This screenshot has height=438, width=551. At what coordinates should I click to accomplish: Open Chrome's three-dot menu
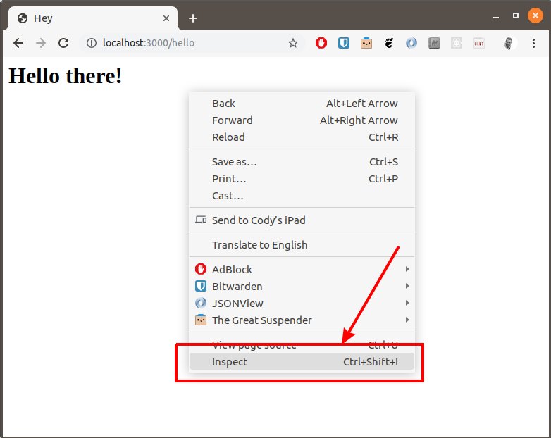pos(533,43)
